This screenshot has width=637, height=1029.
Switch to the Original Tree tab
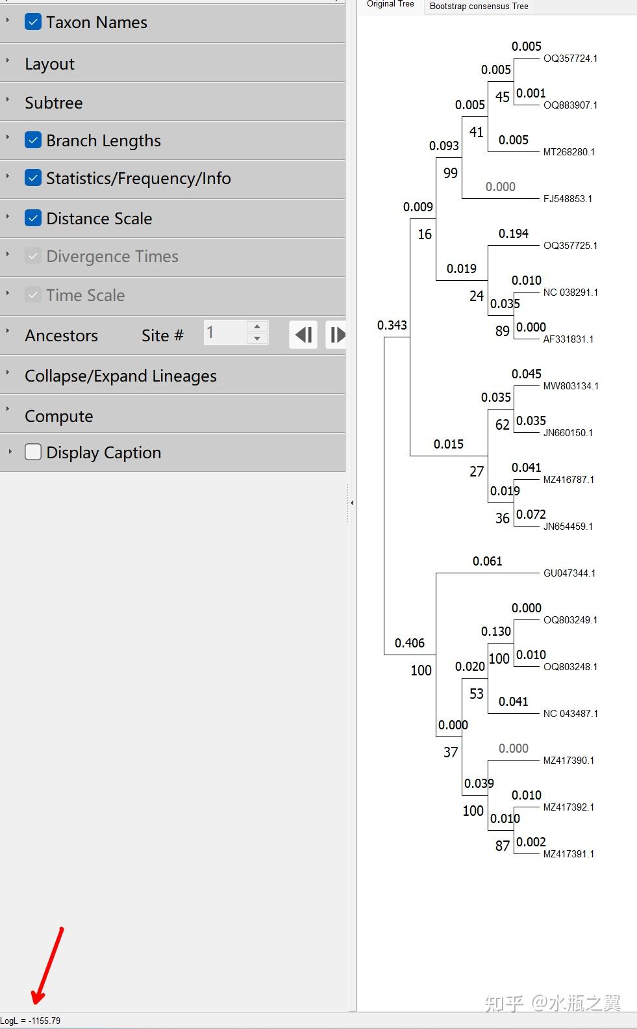(x=390, y=5)
